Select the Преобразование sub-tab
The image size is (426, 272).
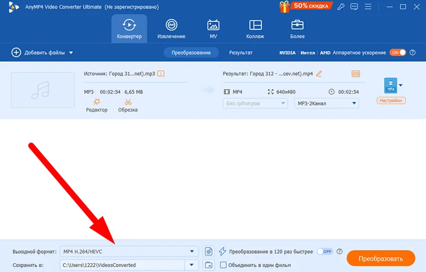[191, 52]
